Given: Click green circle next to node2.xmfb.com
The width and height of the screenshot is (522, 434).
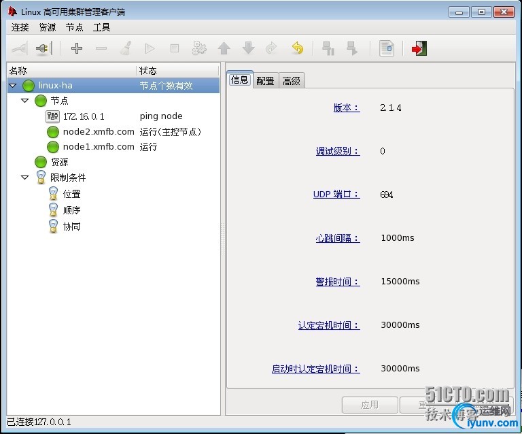Looking at the screenshot, I should pyautogui.click(x=52, y=132).
